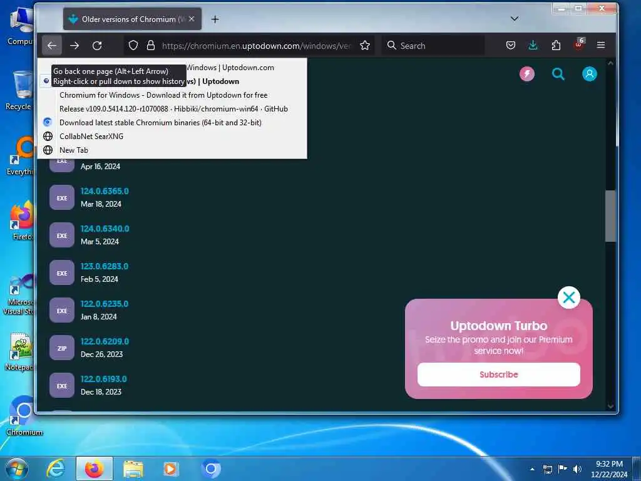
Task: Click the Uptodown site search magnifier
Action: [x=558, y=74]
